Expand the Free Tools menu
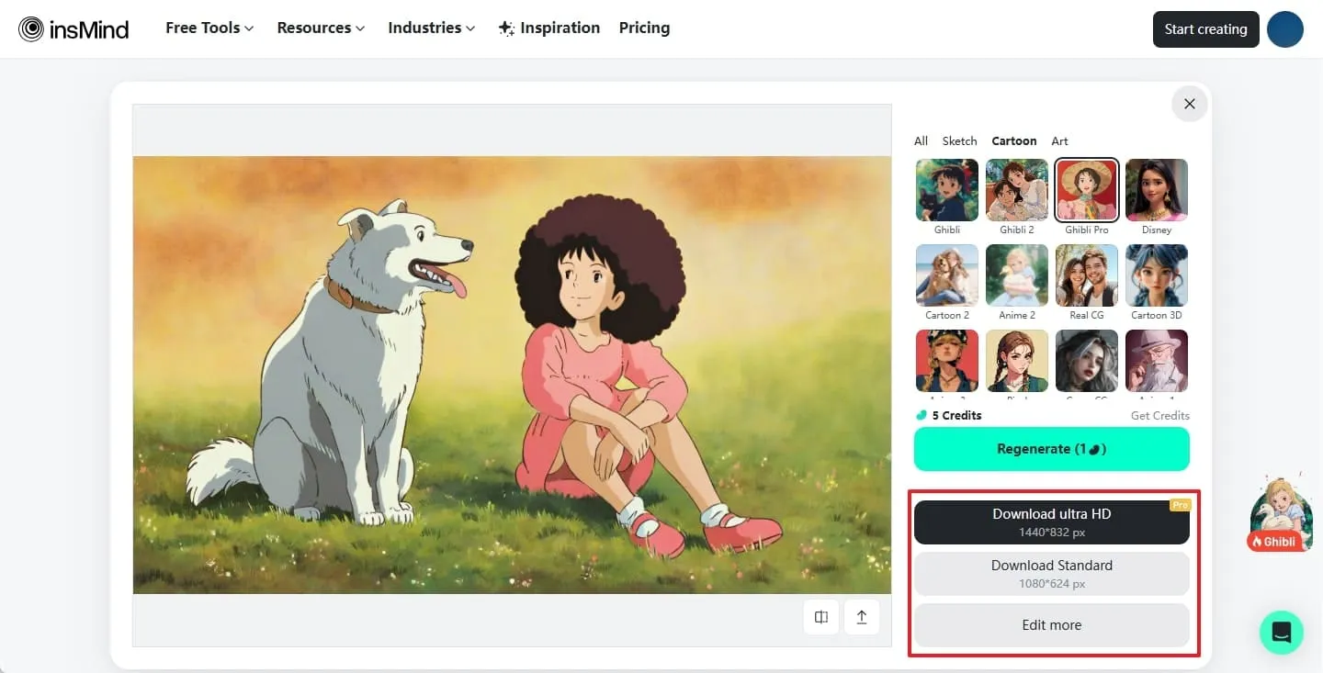1323x673 pixels. pyautogui.click(x=209, y=28)
